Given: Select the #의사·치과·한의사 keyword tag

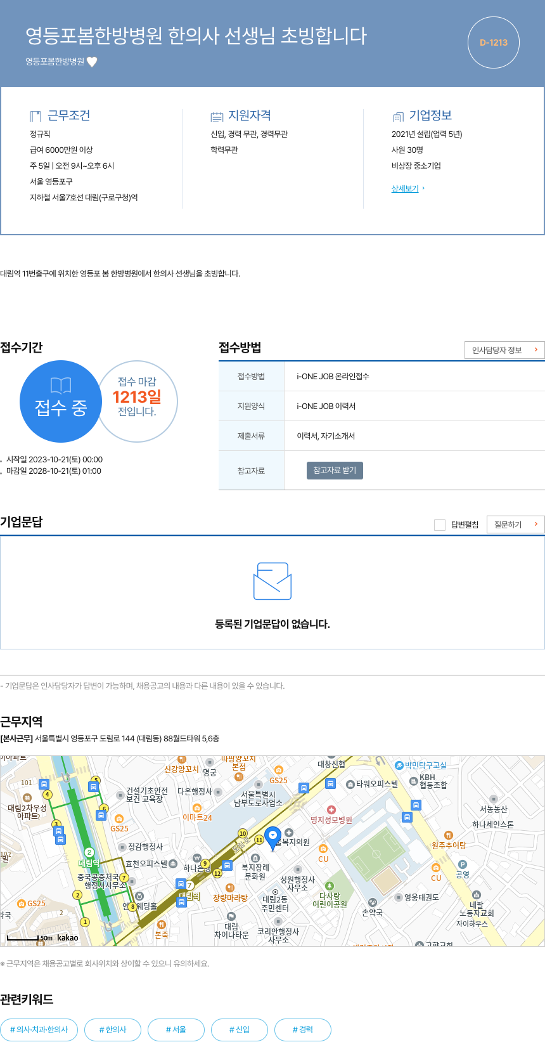Looking at the screenshot, I should click(x=39, y=1030).
